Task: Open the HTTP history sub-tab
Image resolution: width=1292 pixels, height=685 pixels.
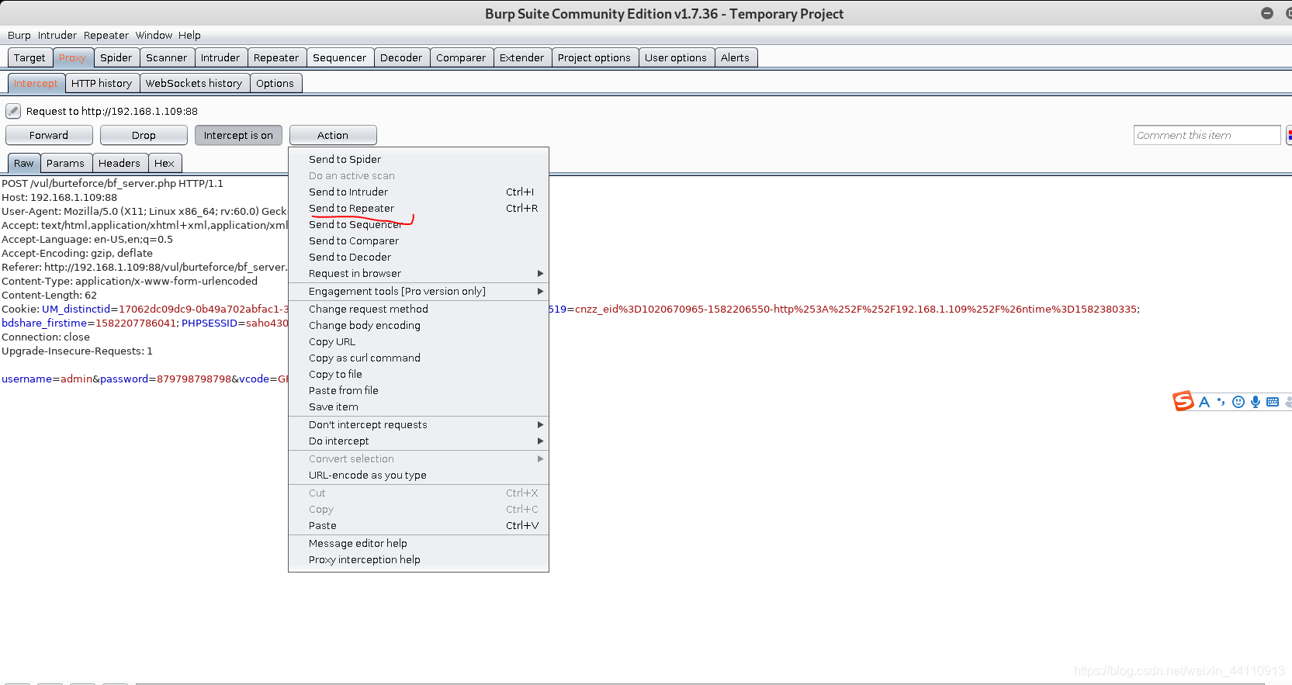Action: (x=102, y=83)
